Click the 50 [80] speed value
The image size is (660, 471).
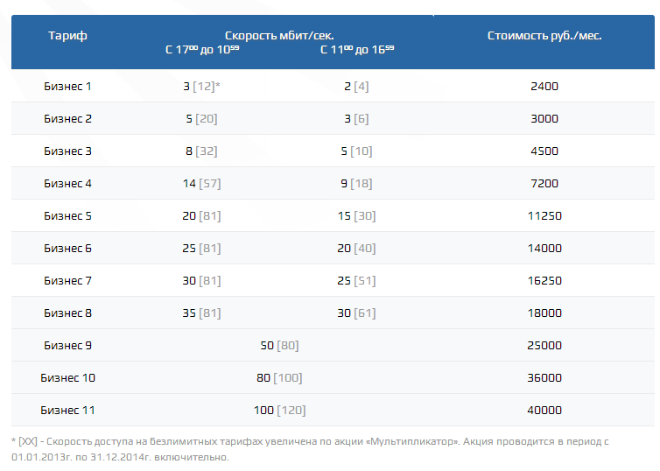[279, 345]
